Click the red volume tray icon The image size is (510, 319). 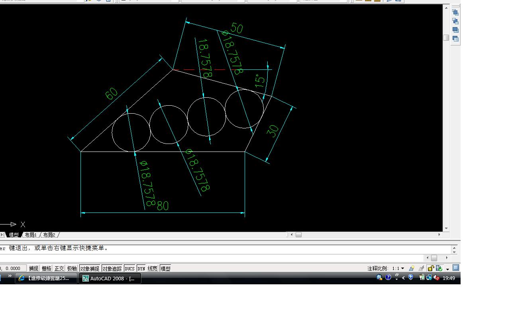tap(437, 278)
